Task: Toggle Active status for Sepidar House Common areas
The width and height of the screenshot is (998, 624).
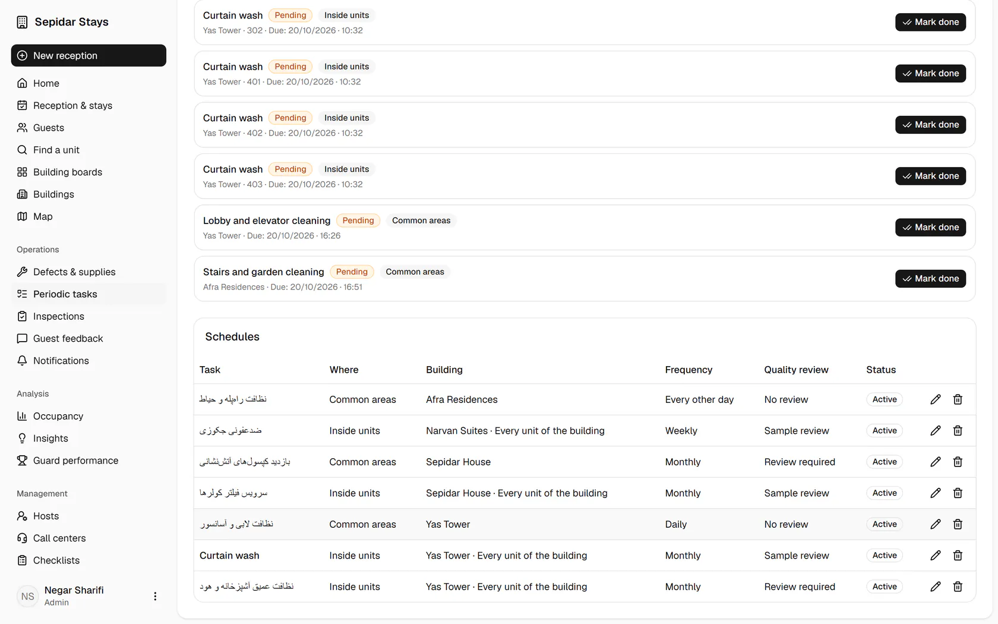Action: [x=885, y=462]
